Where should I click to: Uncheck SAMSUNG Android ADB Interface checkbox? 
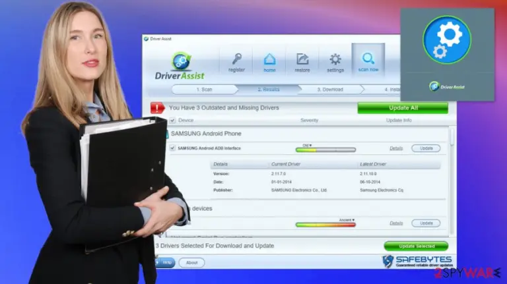point(172,148)
